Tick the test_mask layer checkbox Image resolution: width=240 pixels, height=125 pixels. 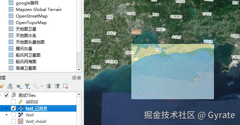(13, 121)
